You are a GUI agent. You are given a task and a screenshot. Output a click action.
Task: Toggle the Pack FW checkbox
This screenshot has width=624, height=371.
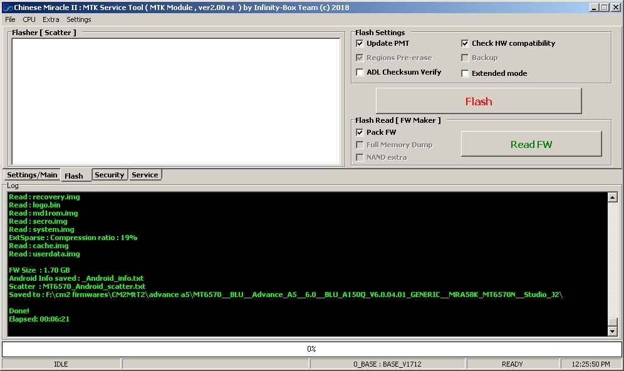[360, 132]
